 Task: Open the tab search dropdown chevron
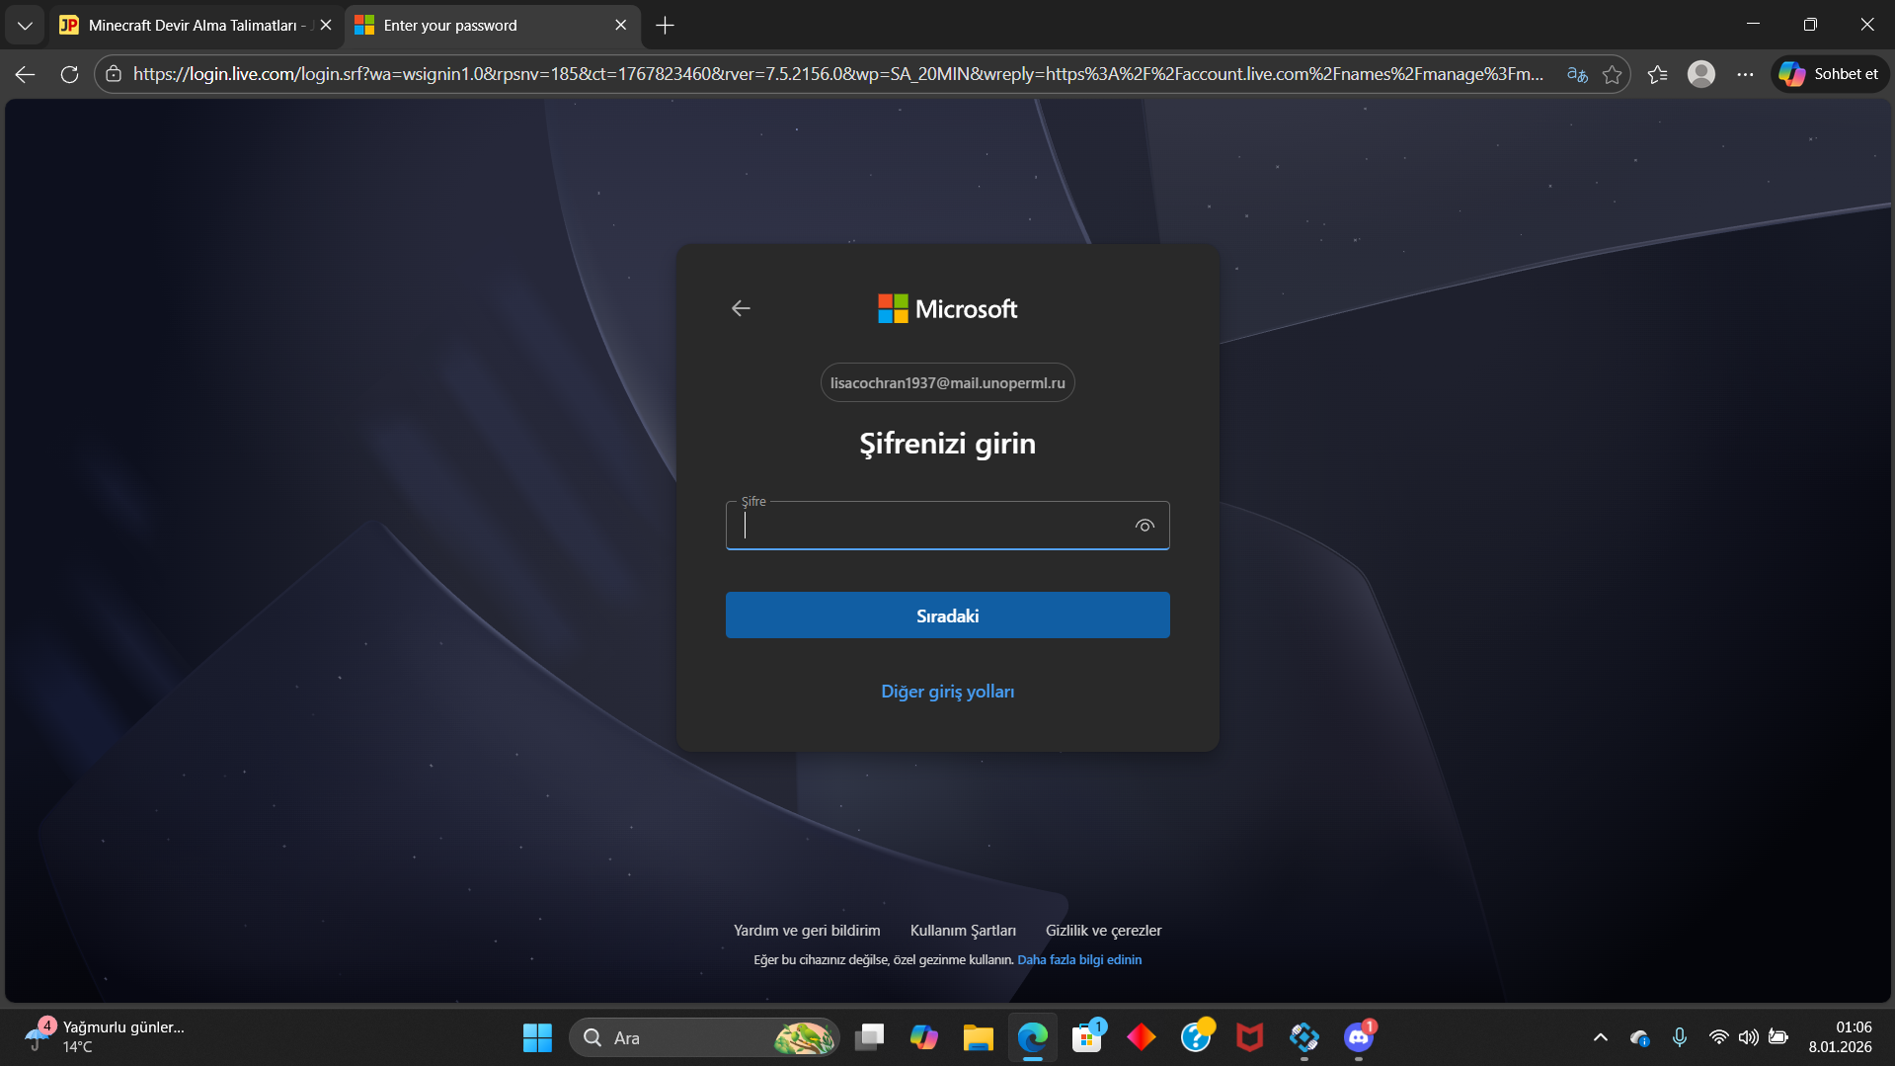click(x=25, y=26)
